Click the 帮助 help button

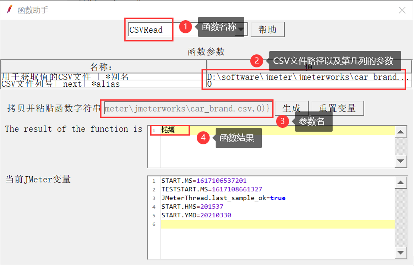coord(268,29)
